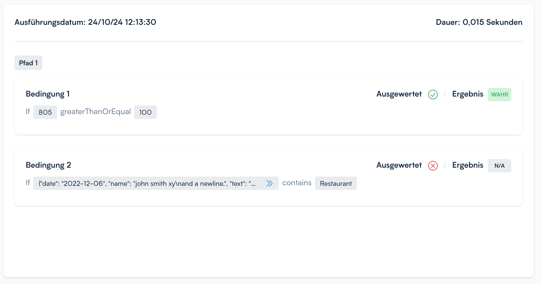Click the Restaurant value chip
542x284 pixels.
point(336,183)
